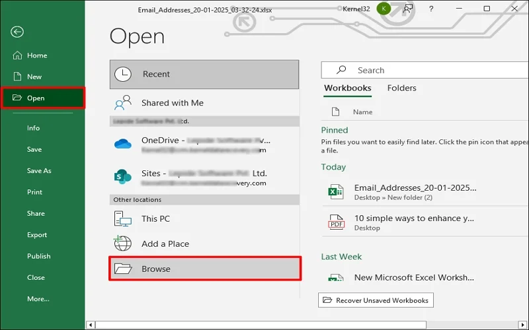Screen dimensions: 529x330
Task: Choose This PC location
Action: [204, 219]
